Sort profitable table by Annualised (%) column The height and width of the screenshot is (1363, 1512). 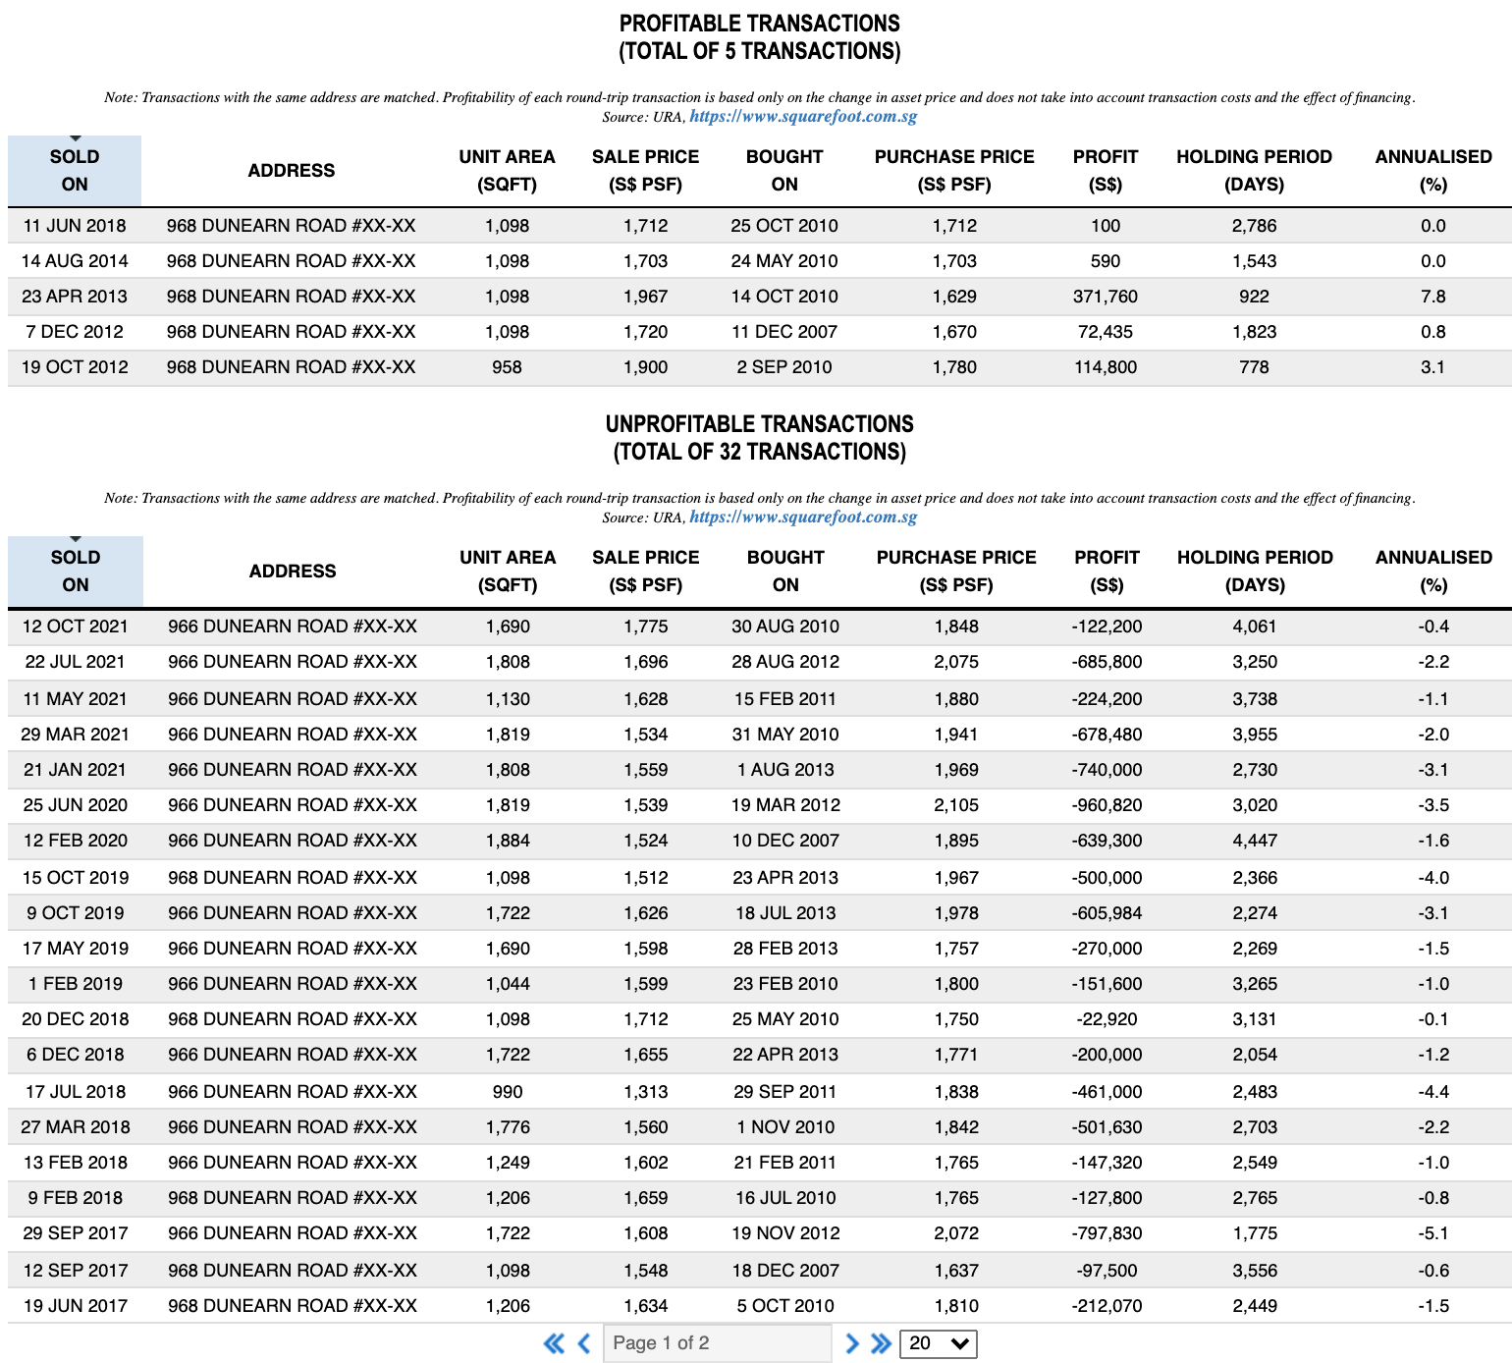1432,171
